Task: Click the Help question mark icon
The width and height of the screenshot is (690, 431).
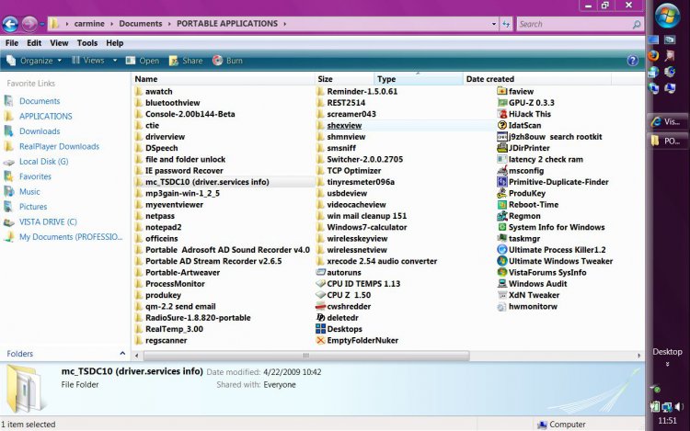Action: 632,61
